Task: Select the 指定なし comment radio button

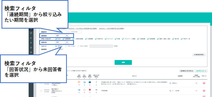Action: click(x=56, y=46)
